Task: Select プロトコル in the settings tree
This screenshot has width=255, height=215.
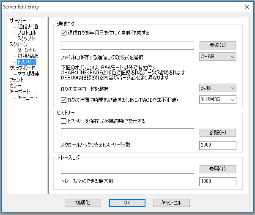Action: tap(27, 32)
